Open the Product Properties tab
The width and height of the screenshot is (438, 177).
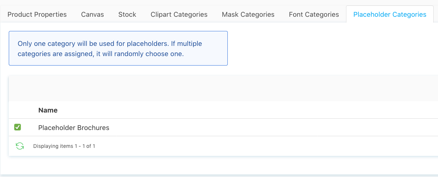[x=37, y=15]
